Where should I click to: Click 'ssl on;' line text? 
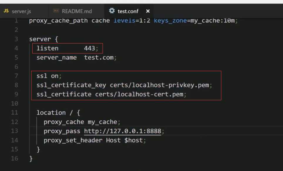point(49,76)
